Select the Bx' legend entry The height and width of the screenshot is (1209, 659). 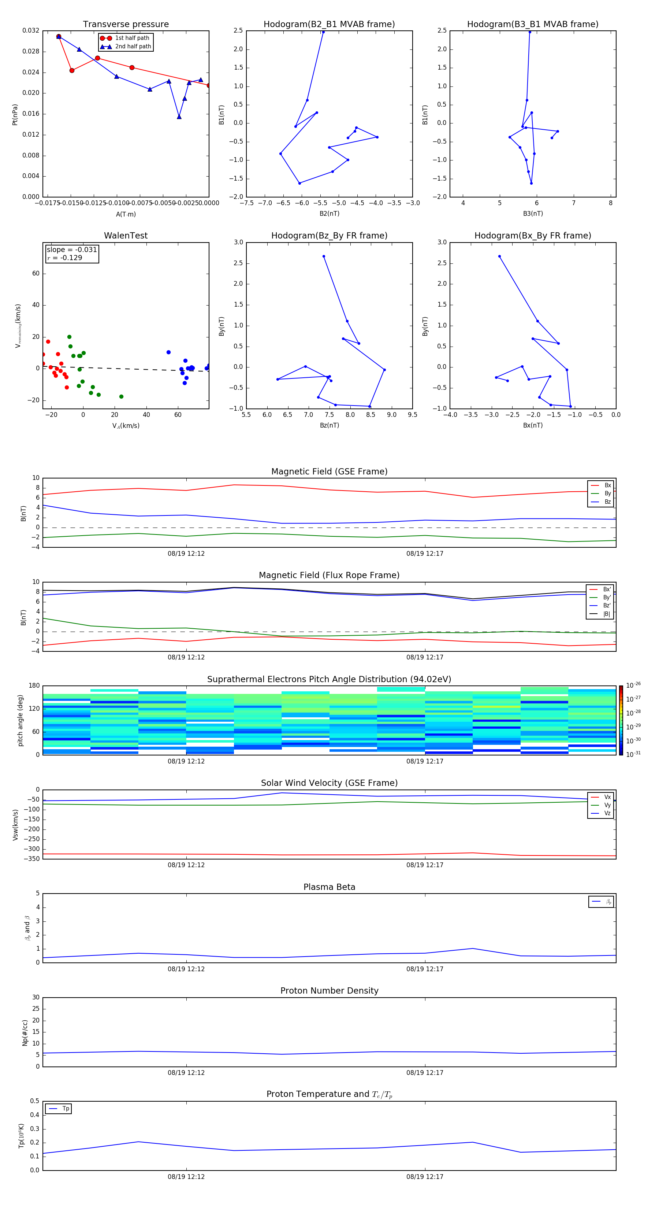(x=600, y=589)
